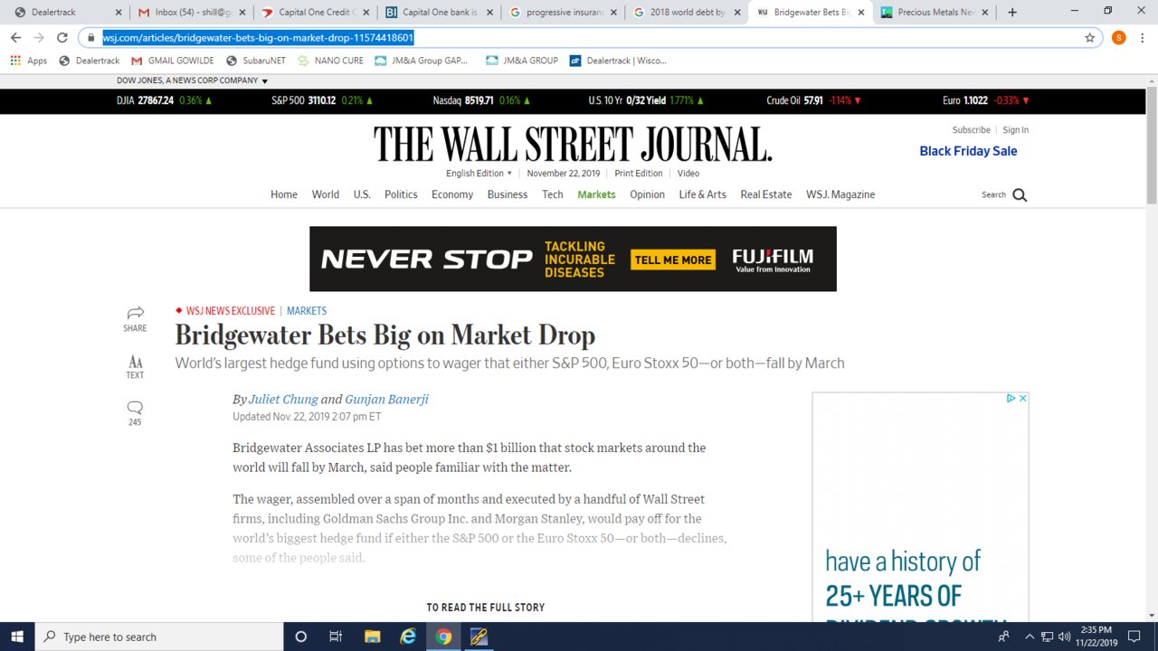The width and height of the screenshot is (1158, 651).
Task: Close the Gmail Inbox tab
Action: click(x=242, y=13)
